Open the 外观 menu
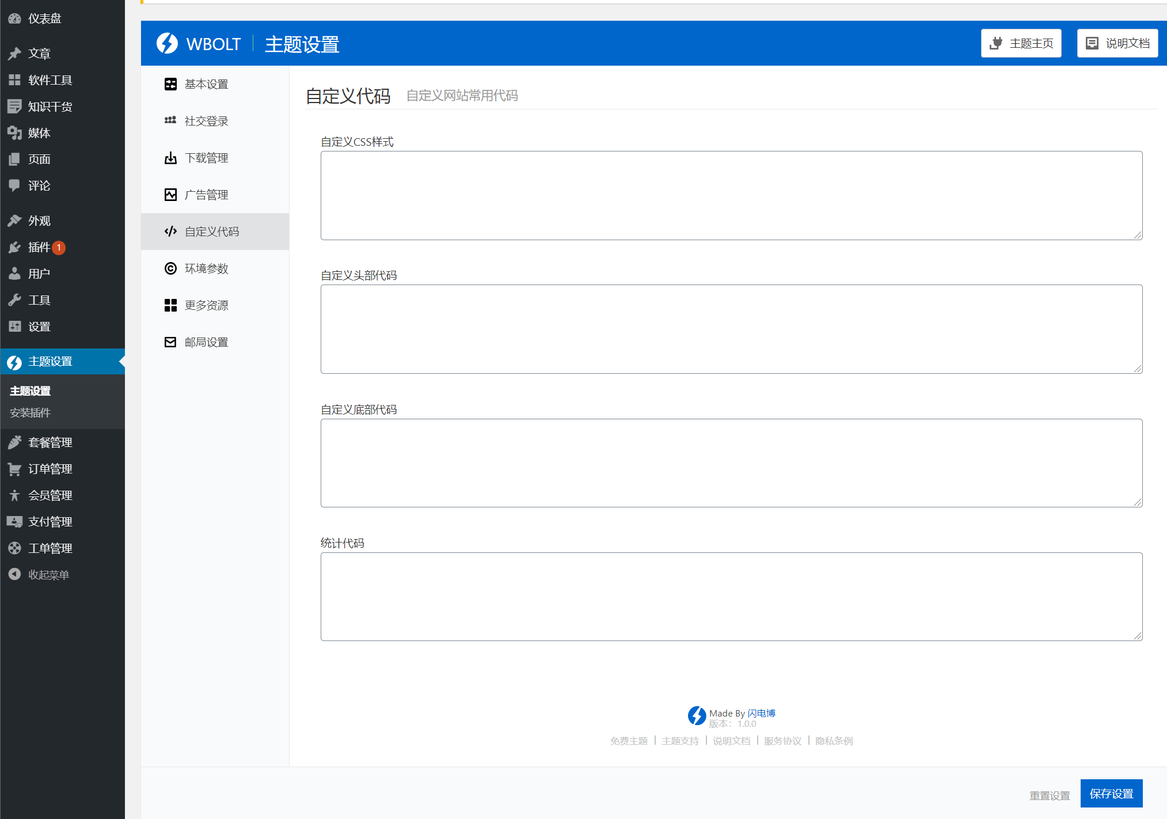The image size is (1167, 819). point(40,221)
